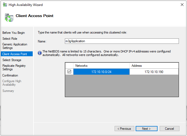
Task: Edit the 172.10.10.190 address cell
Action: coord(154,72)
